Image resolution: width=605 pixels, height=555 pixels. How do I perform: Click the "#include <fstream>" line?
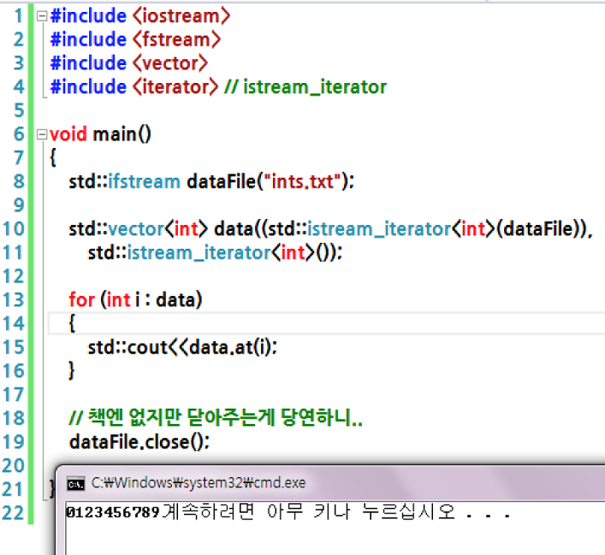click(135, 39)
